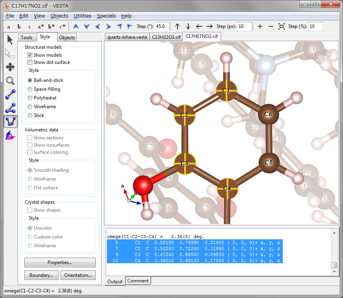Viewport: 343px width, 298px height.
Task: Move the view right with the right arrow
Action: click(x=210, y=26)
